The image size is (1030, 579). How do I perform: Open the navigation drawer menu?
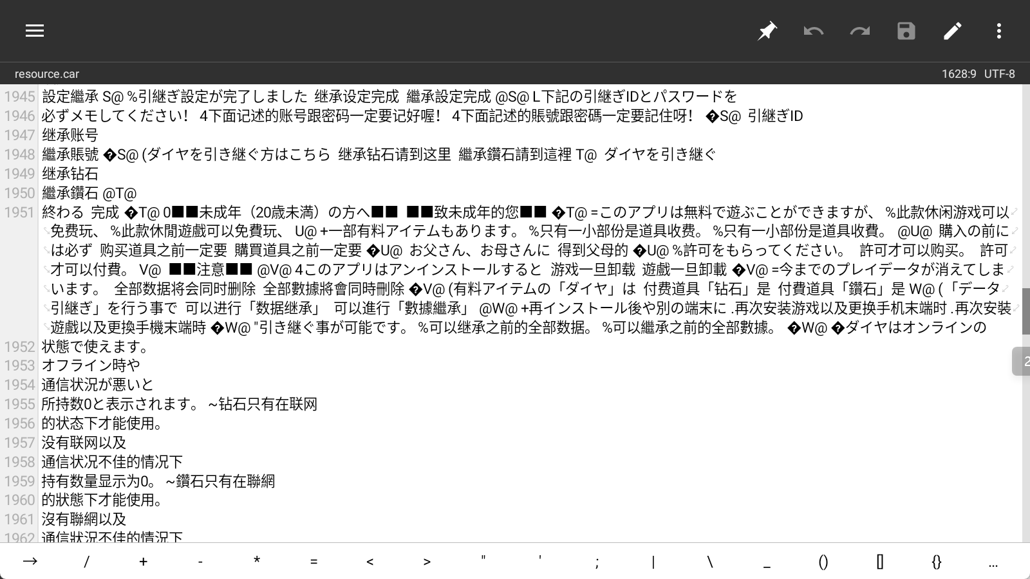pyautogui.click(x=34, y=30)
